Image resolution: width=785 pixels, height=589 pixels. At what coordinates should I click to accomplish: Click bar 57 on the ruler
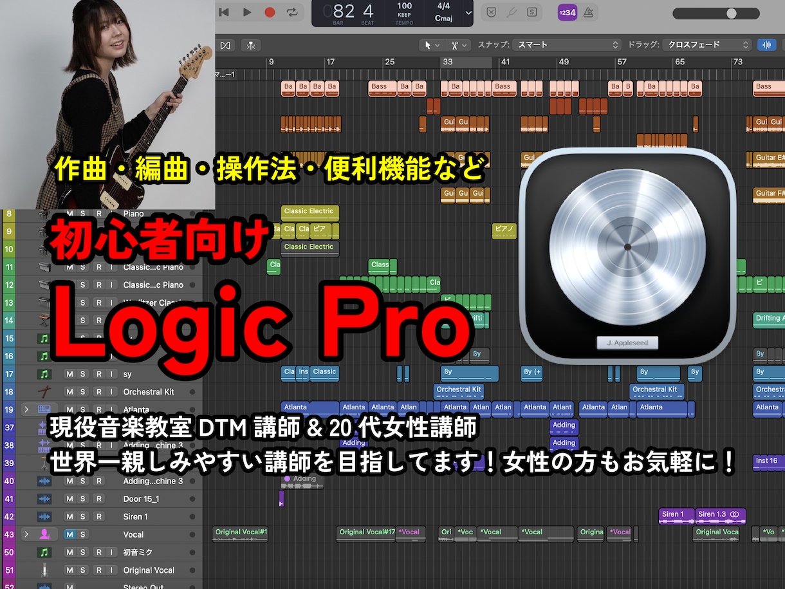tap(622, 62)
